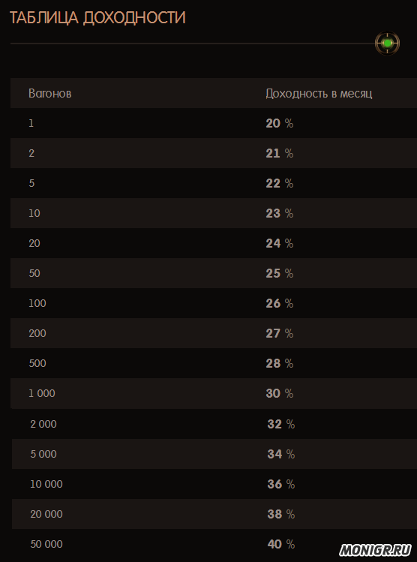This screenshot has height=562, width=417.
Task: Click the 38 % yield value
Action: click(280, 514)
